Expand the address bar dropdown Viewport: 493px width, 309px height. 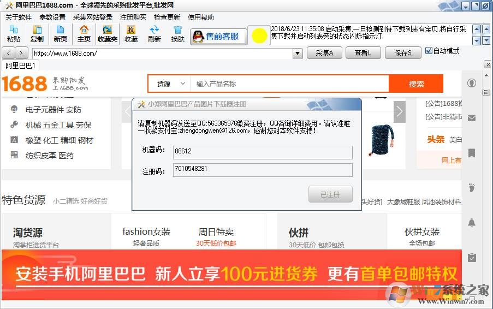tap(298, 54)
